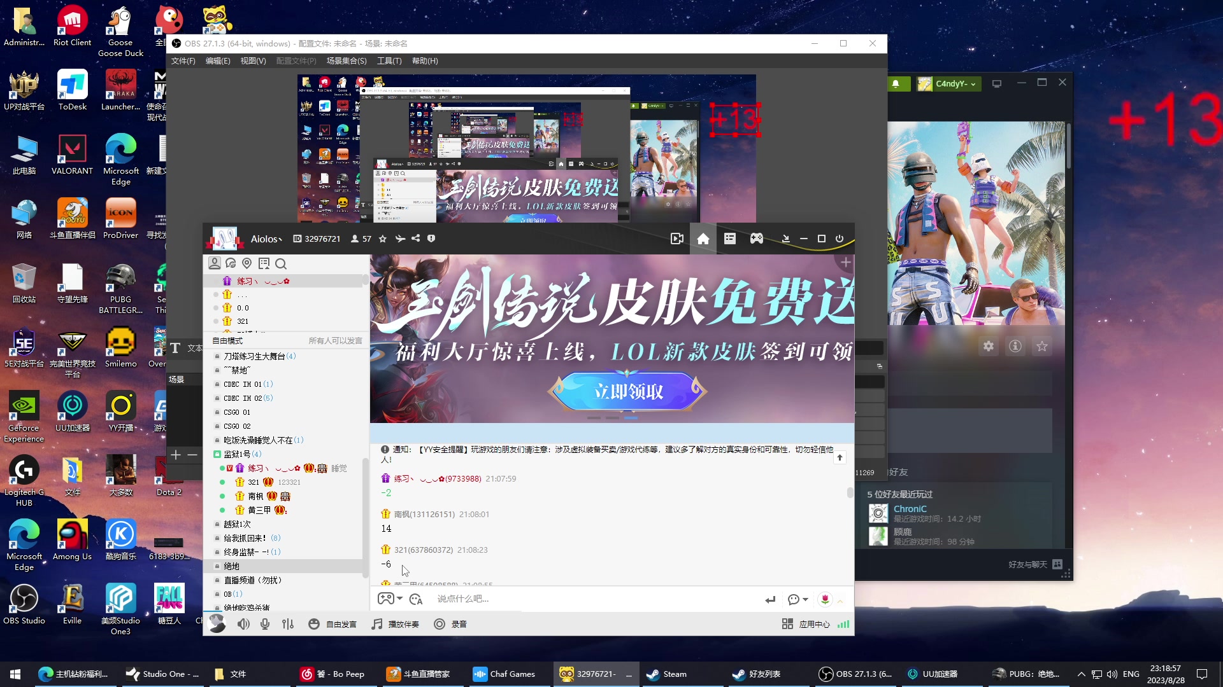Jump to chat top with arrow button

point(840,457)
